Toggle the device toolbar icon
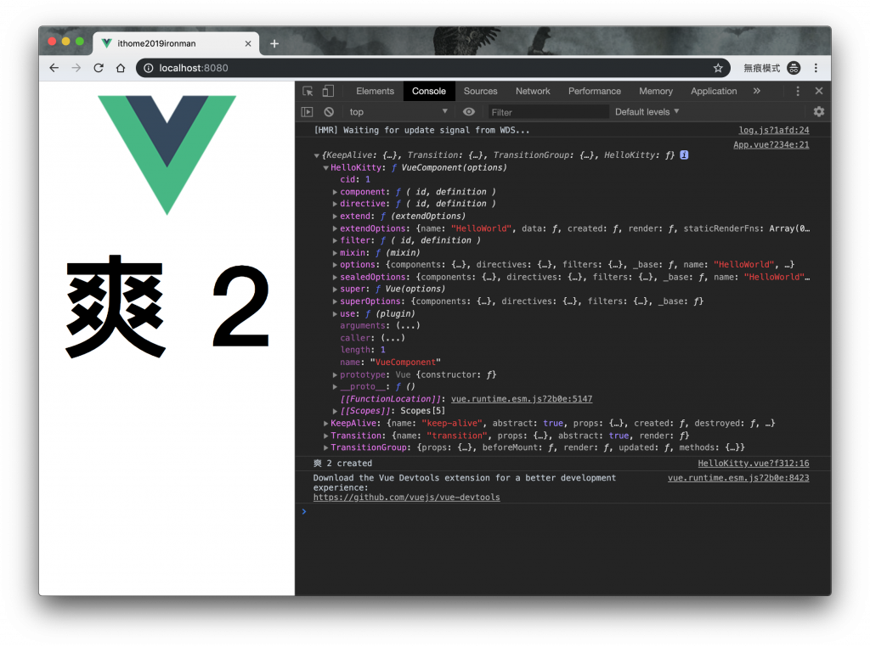The image size is (870, 647). point(329,91)
